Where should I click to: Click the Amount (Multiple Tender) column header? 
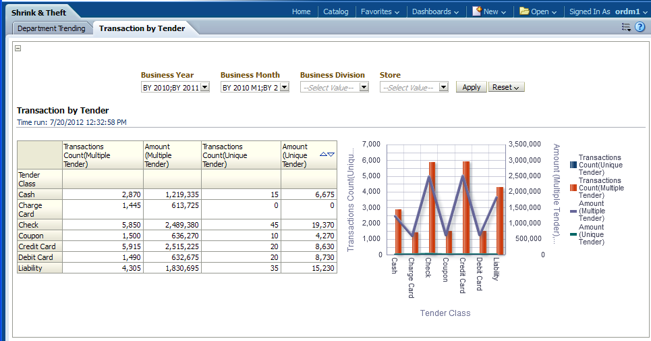tap(172, 155)
